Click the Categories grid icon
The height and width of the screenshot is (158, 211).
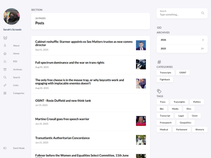5,93
